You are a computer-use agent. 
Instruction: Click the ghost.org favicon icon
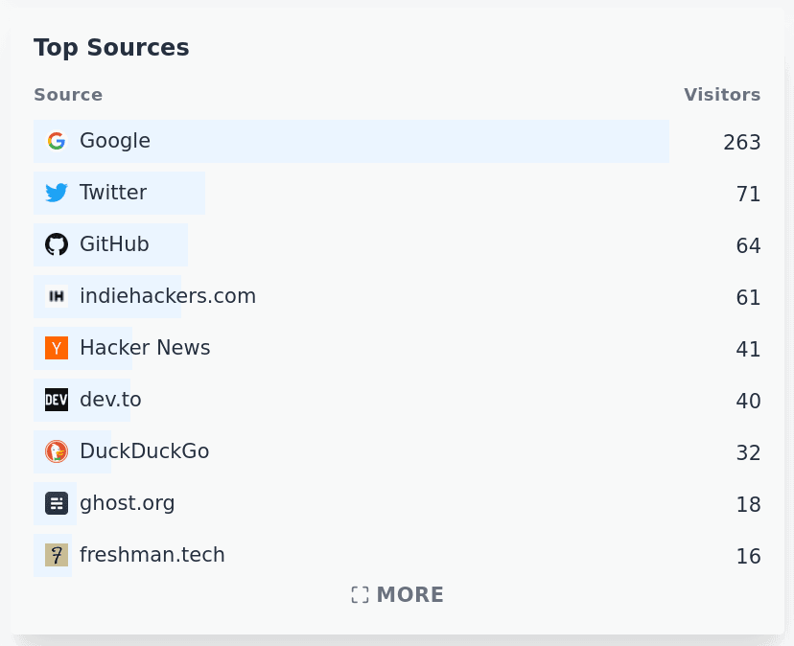point(57,503)
